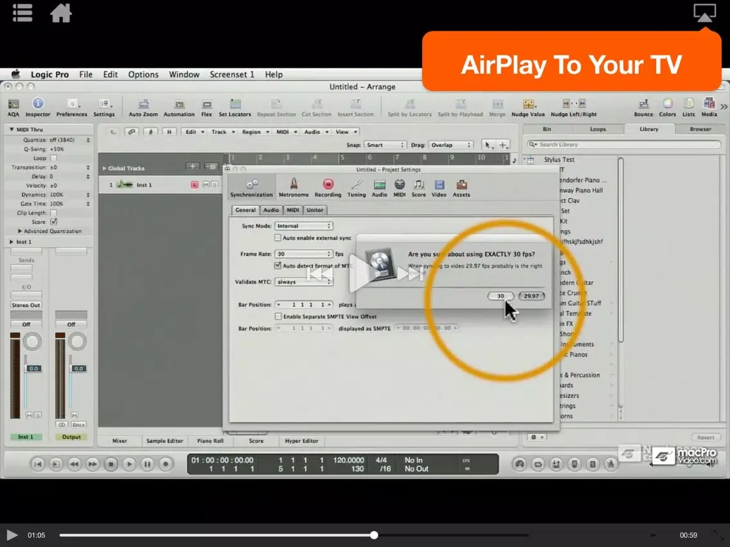
Task: Open Tuning project settings
Action: click(357, 188)
